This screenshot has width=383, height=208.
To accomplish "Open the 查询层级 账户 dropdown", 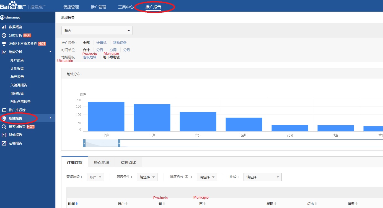I will click(x=95, y=177).
